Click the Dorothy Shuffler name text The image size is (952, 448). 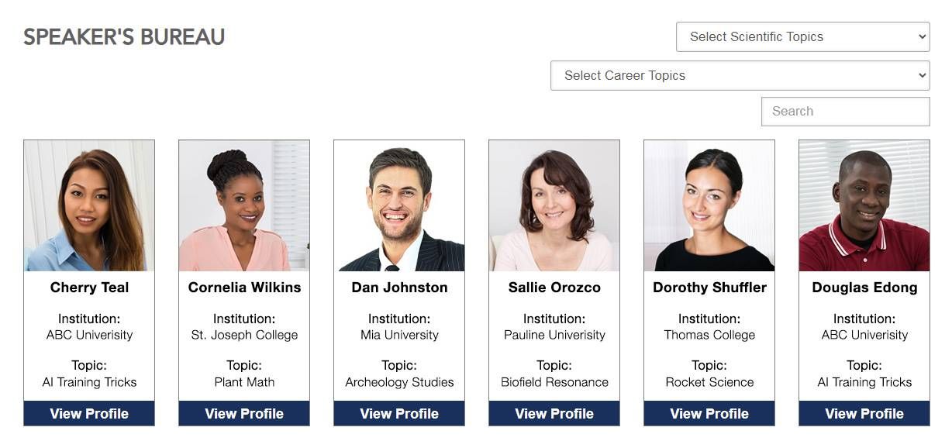tap(709, 288)
